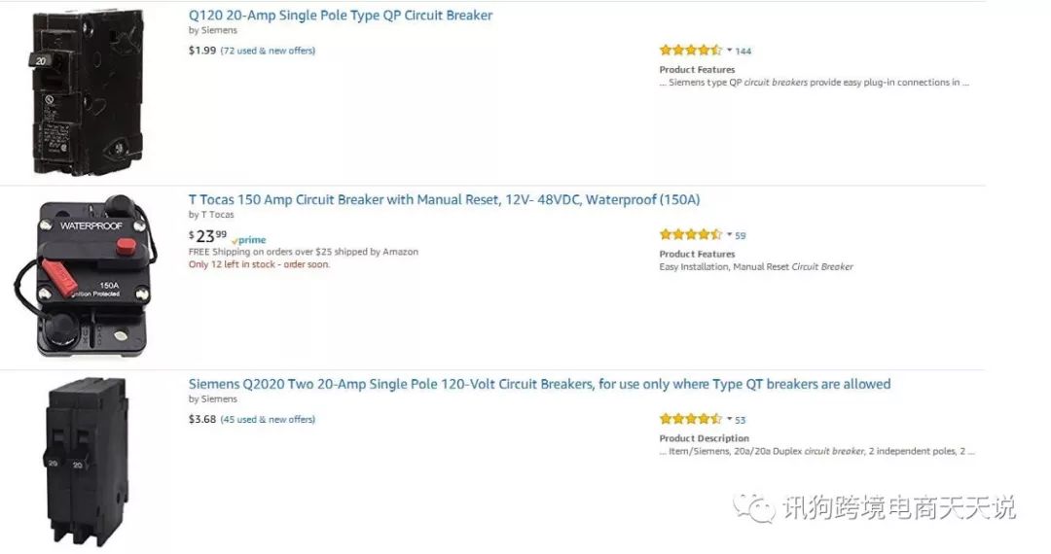Image resolution: width=1051 pixels, height=554 pixels.
Task: Open the 144 customer reviews count
Action: [743, 52]
